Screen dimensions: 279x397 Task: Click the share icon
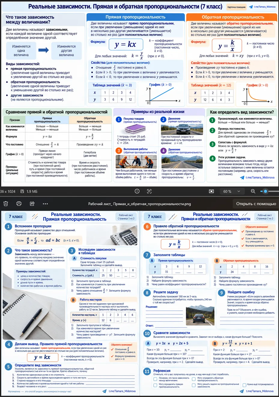(32, 204)
